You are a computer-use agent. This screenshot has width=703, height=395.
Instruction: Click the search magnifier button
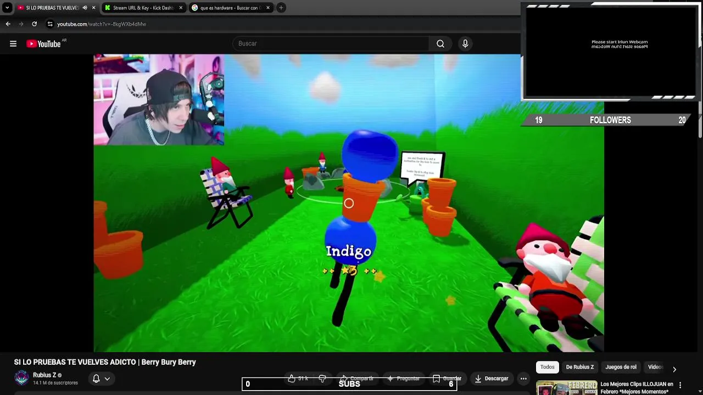(x=440, y=44)
